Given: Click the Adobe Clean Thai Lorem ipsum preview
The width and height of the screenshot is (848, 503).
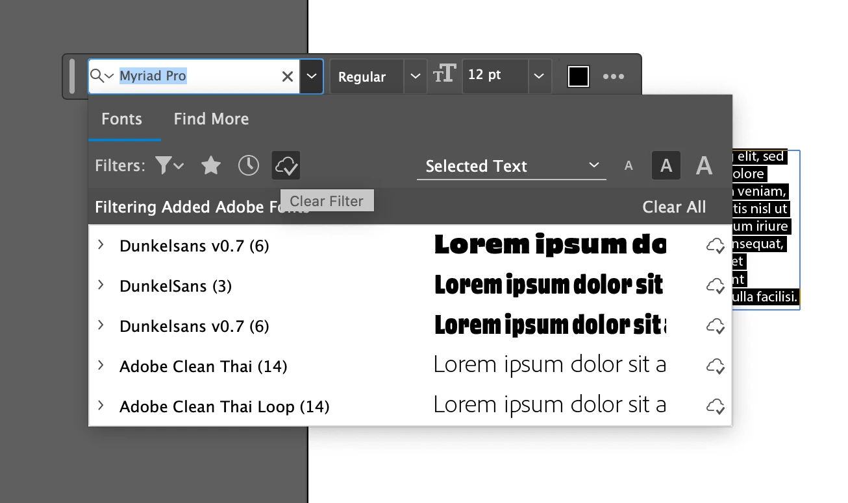Looking at the screenshot, I should (549, 365).
